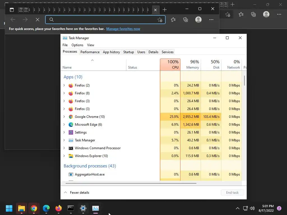Image resolution: width=287 pixels, height=215 pixels.
Task: Sort processes by the Name column header
Action: (x=93, y=65)
